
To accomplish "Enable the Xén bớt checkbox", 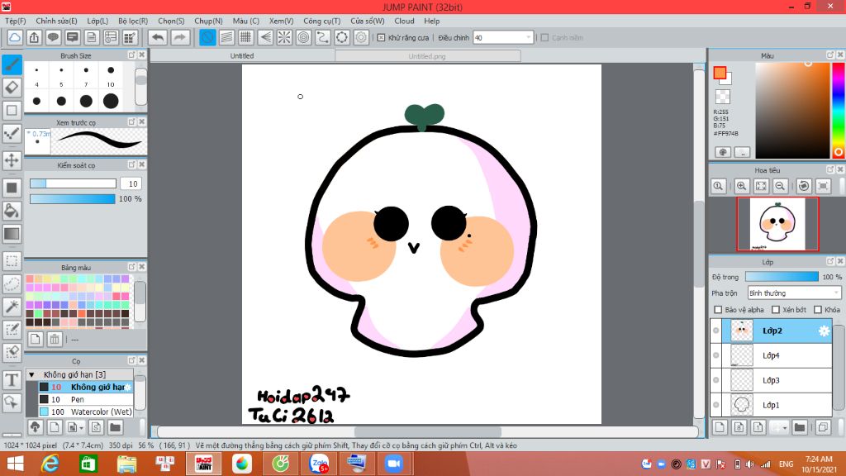I will pyautogui.click(x=775, y=310).
